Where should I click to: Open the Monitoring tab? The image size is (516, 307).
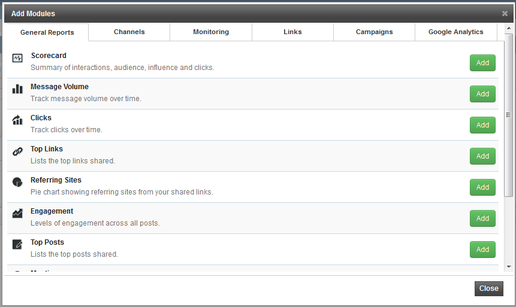(211, 32)
